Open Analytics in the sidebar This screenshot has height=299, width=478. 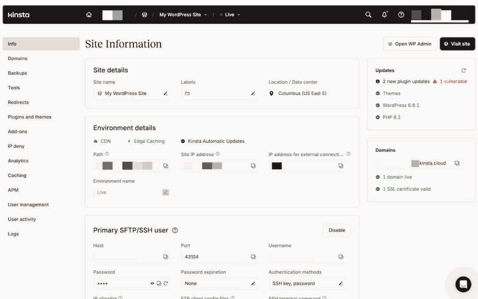click(18, 161)
